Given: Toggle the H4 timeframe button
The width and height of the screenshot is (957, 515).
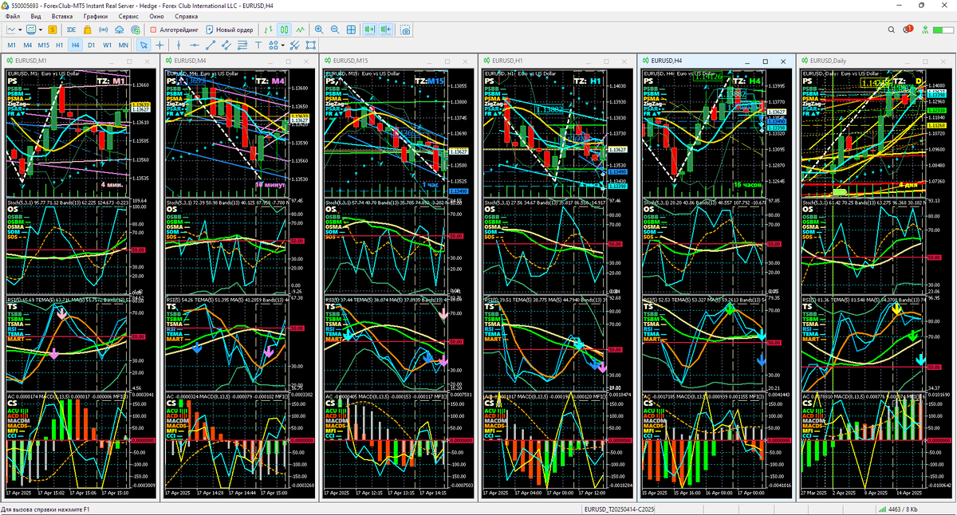Looking at the screenshot, I should tap(76, 45).
